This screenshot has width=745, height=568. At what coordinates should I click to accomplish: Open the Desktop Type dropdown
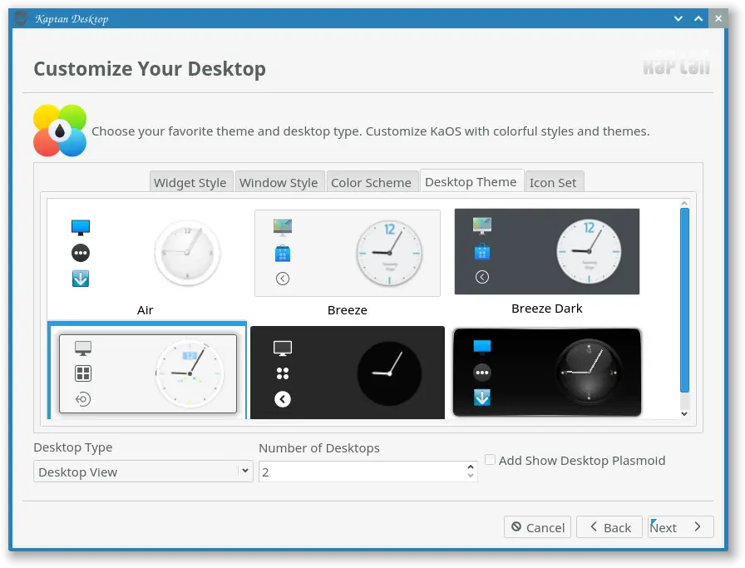[x=143, y=472]
